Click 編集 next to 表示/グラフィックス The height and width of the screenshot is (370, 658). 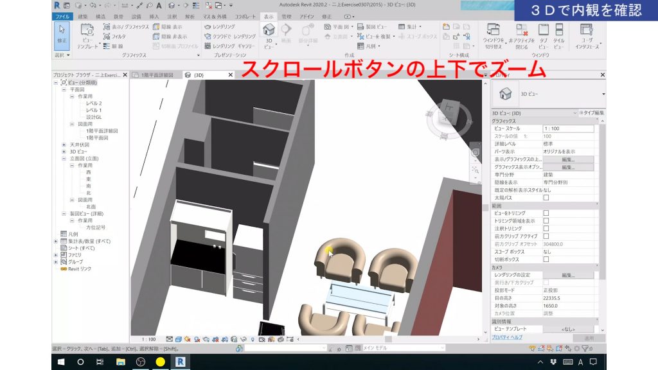coord(568,159)
